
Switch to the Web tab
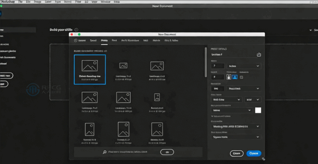point(146,40)
